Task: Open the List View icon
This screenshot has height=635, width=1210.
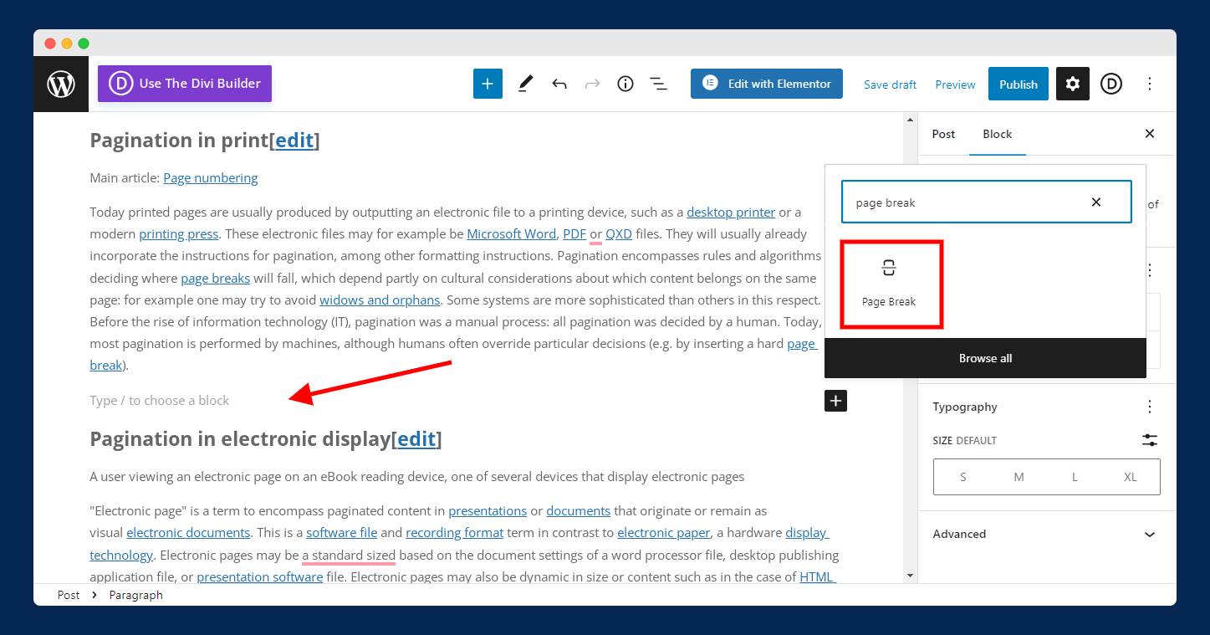Action: pos(658,84)
